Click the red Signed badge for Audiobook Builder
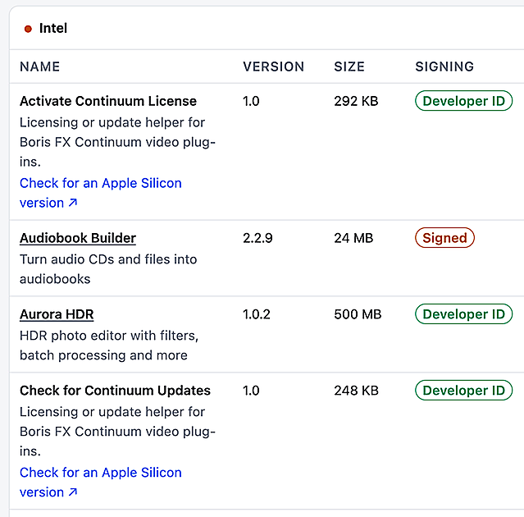The image size is (524, 517). coord(444,238)
